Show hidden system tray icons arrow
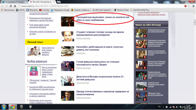 [163, 107]
